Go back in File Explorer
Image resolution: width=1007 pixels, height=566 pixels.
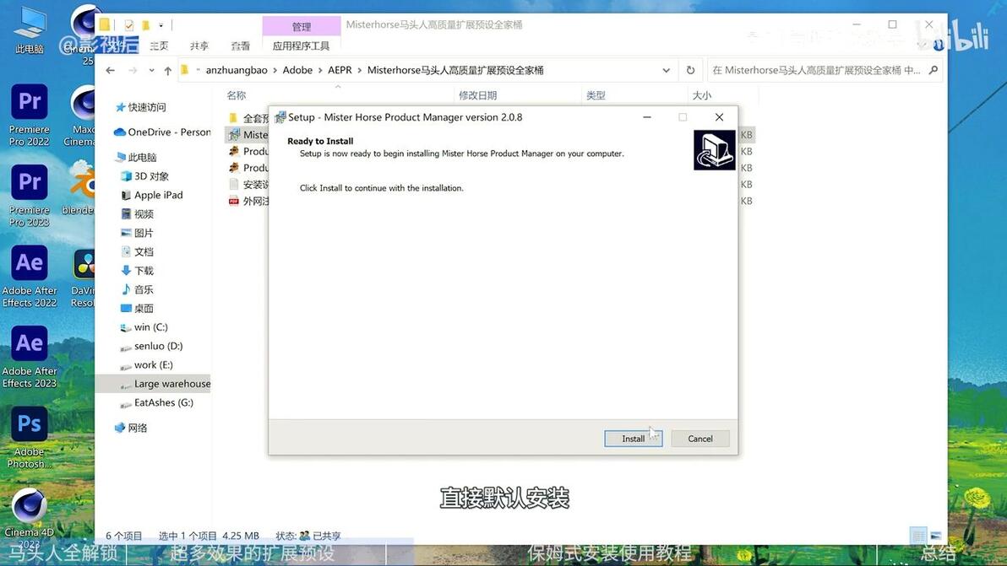(111, 71)
